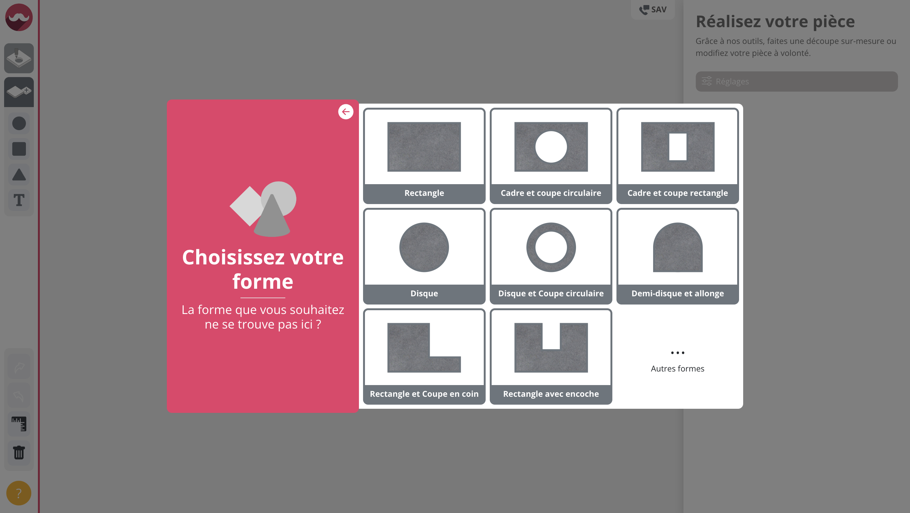Pick the Cadre et coupe rectangle shape
The width and height of the screenshot is (910, 513).
[677, 155]
